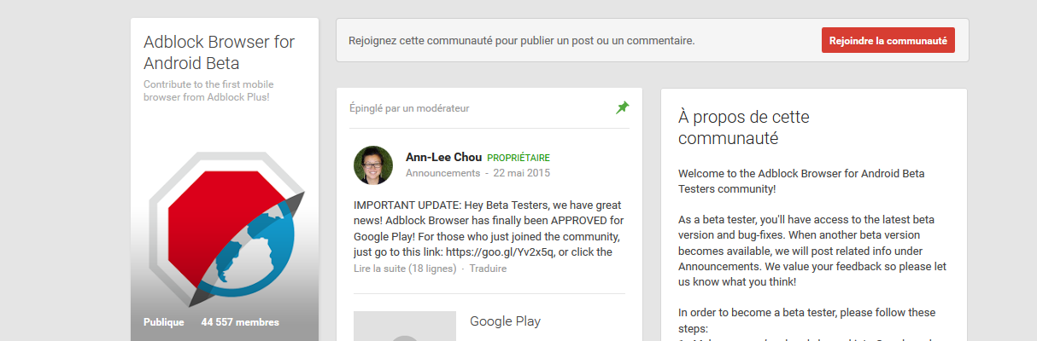The height and width of the screenshot is (341, 1037).
Task: Select the 44 557 membres count
Action: (240, 322)
